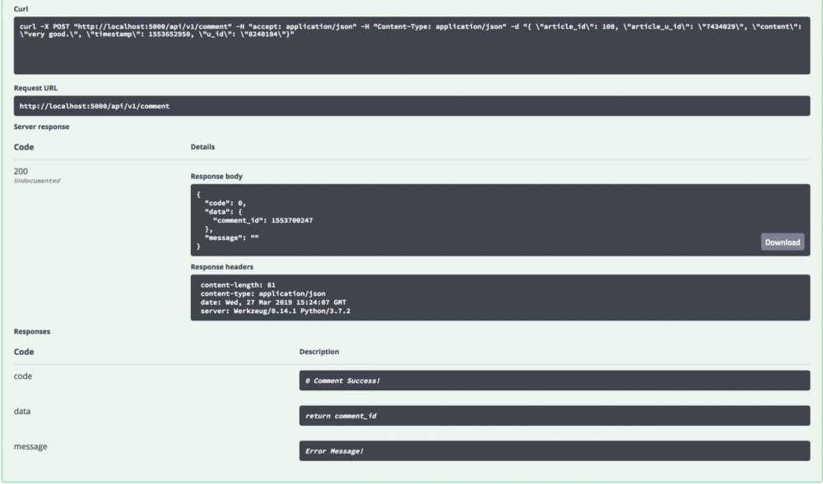Image resolution: width=823 pixels, height=484 pixels.
Task: Click the 200 status code
Action: [x=21, y=170]
